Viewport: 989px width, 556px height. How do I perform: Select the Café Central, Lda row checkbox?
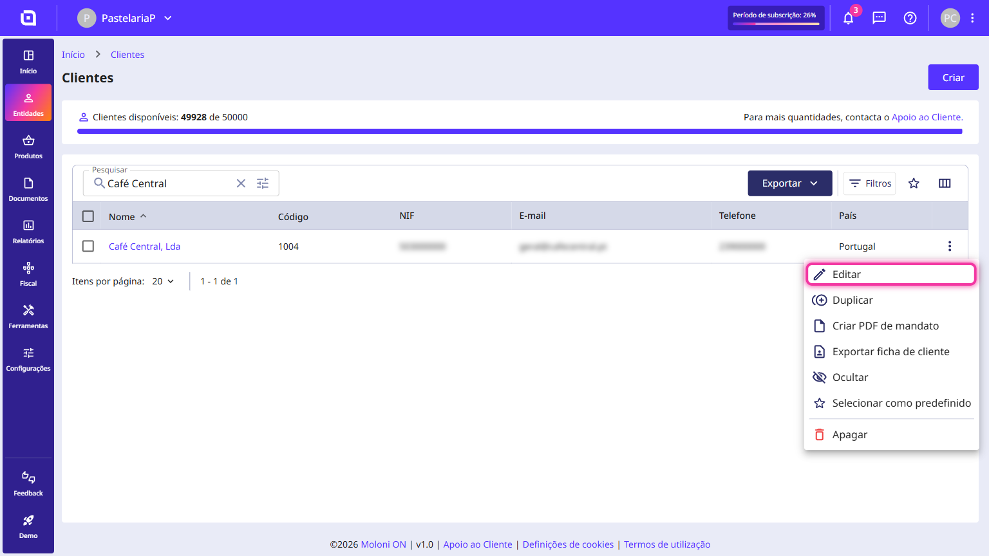(88, 246)
